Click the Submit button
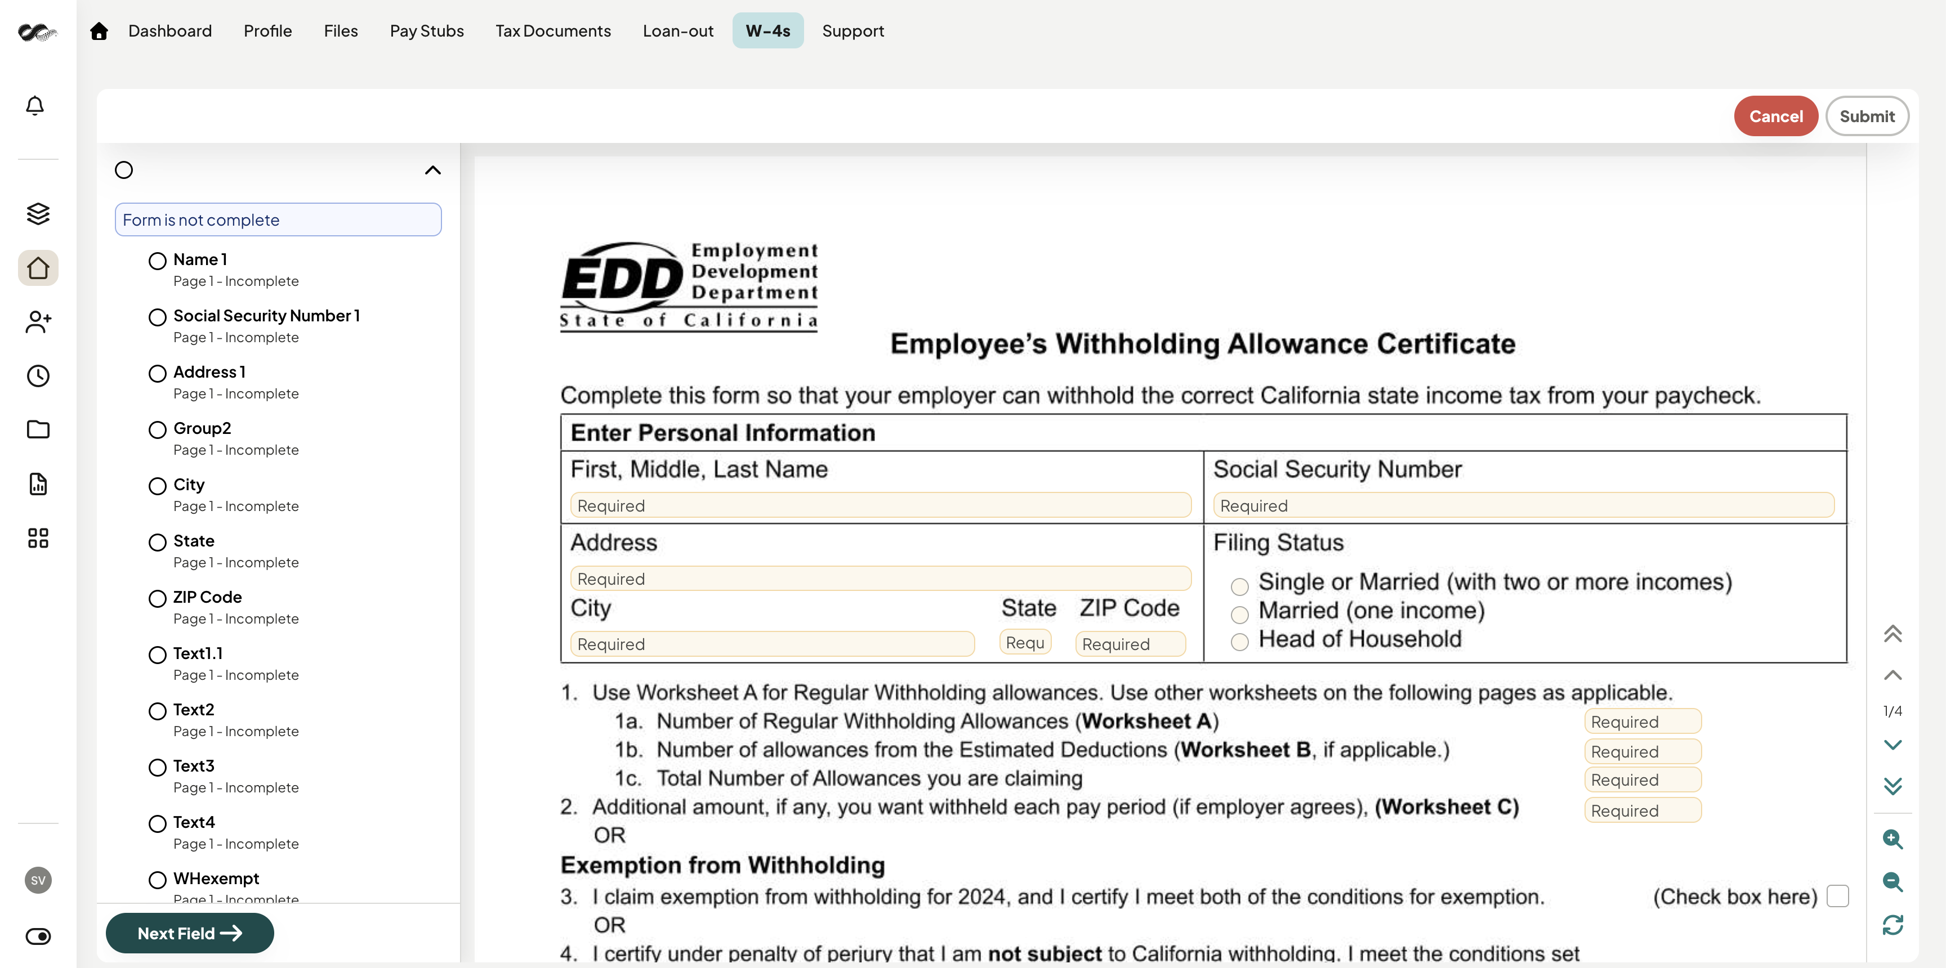The width and height of the screenshot is (1946, 968). coord(1867,116)
